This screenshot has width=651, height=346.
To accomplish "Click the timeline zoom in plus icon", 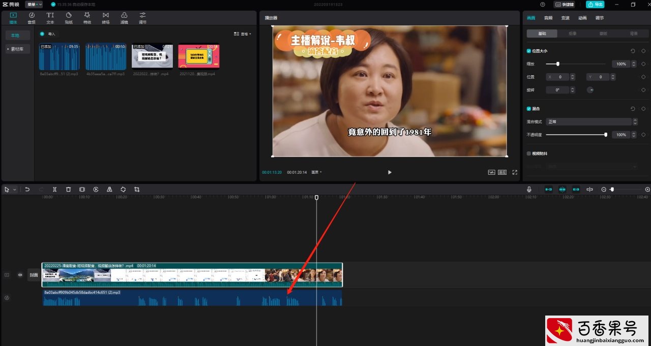I will (647, 190).
